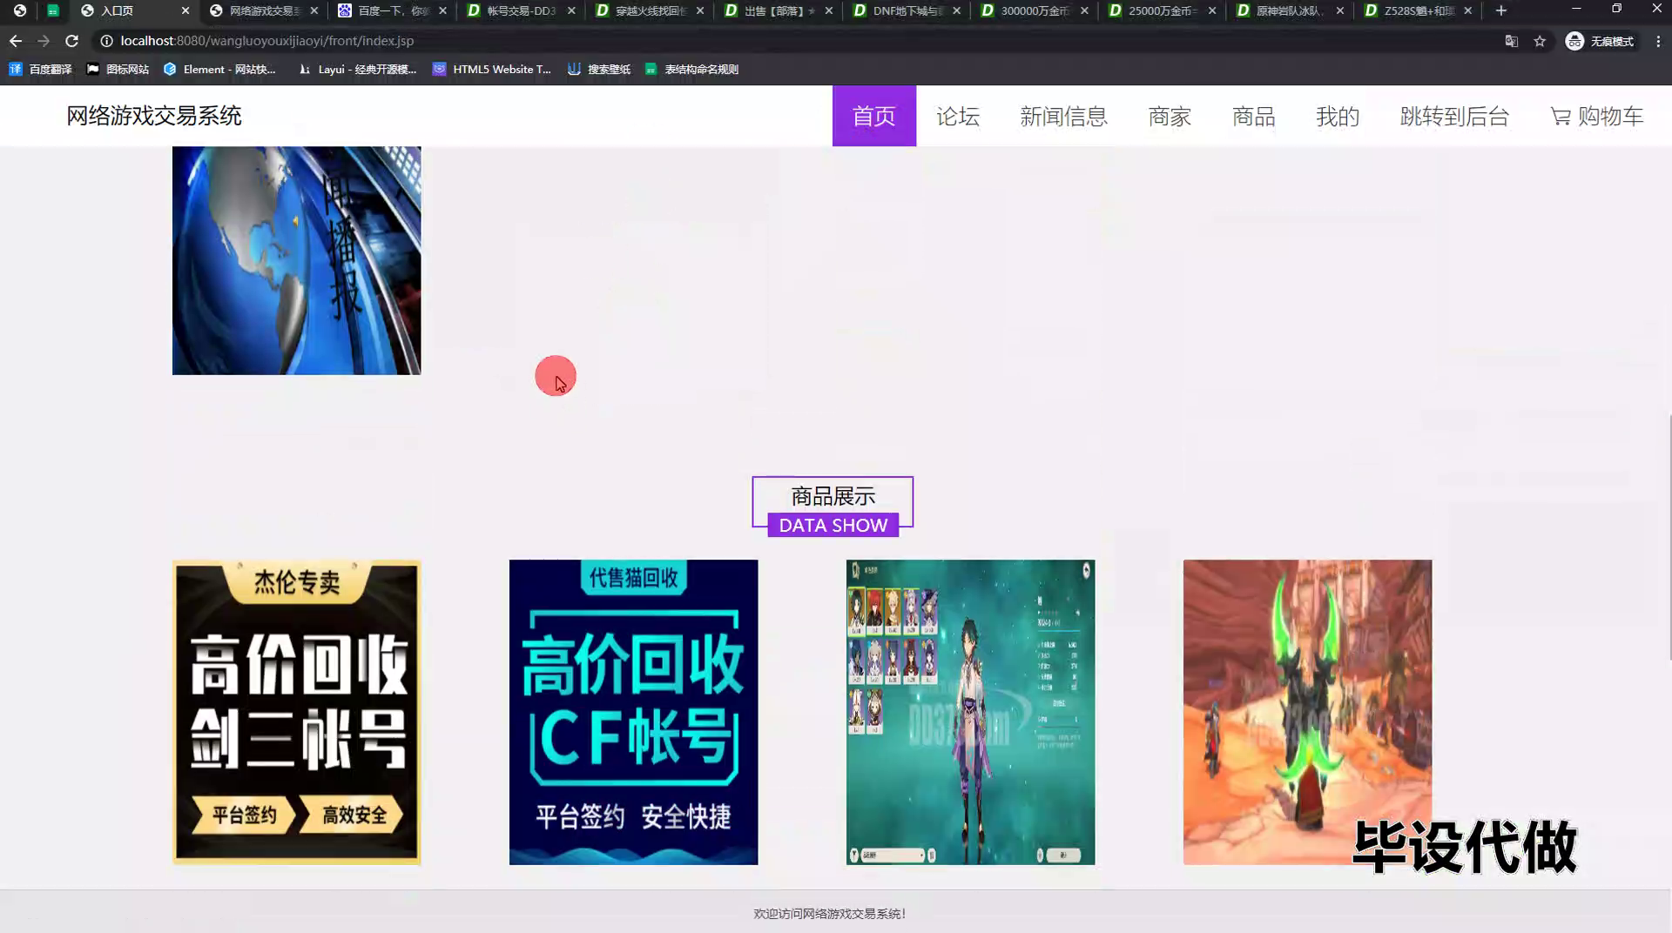Switch to the 帐号交易-DD3 tab
The height and width of the screenshot is (933, 1672).
click(x=521, y=10)
